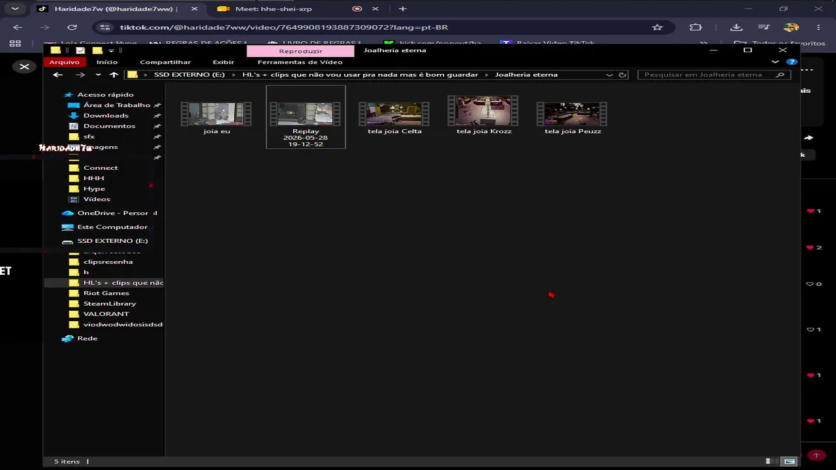The image size is (836, 470).
Task: Select the 'tela joia Krozz' video
Action: [x=483, y=117]
